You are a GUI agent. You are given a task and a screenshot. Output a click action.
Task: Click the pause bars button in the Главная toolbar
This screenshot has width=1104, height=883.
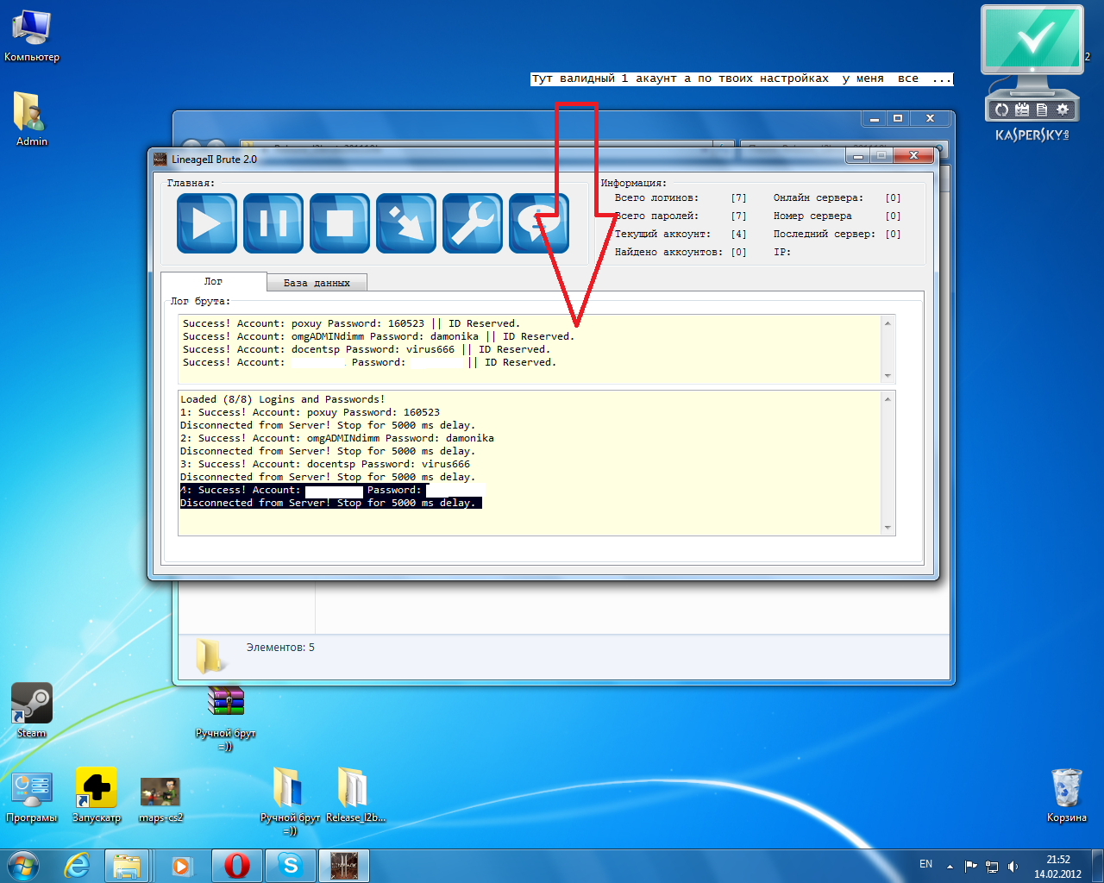click(273, 223)
